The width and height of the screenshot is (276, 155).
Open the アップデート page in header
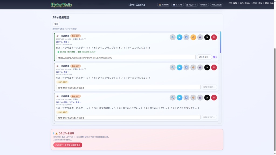tap(191, 5)
